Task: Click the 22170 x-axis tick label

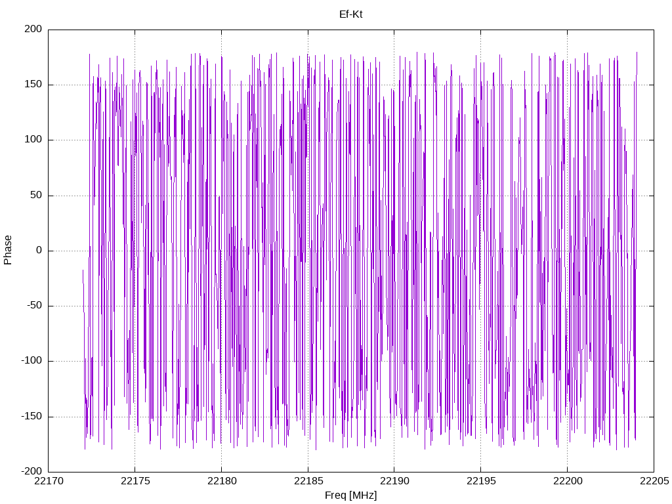Action: pyautogui.click(x=49, y=481)
